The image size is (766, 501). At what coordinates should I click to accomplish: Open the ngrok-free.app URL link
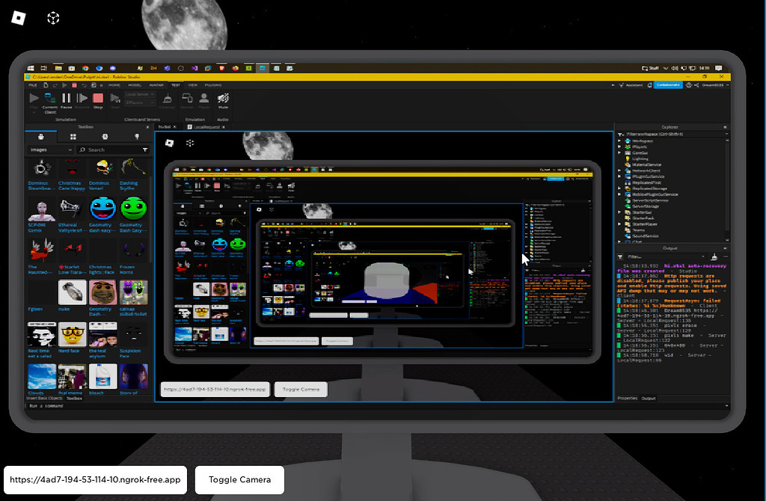pyautogui.click(x=94, y=479)
